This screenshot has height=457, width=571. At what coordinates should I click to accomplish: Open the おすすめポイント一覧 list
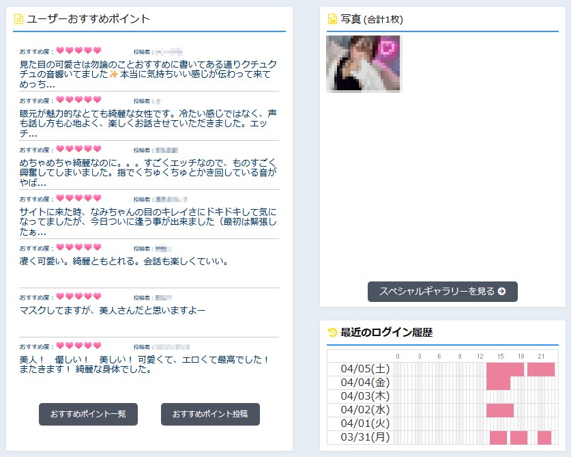click(x=89, y=414)
